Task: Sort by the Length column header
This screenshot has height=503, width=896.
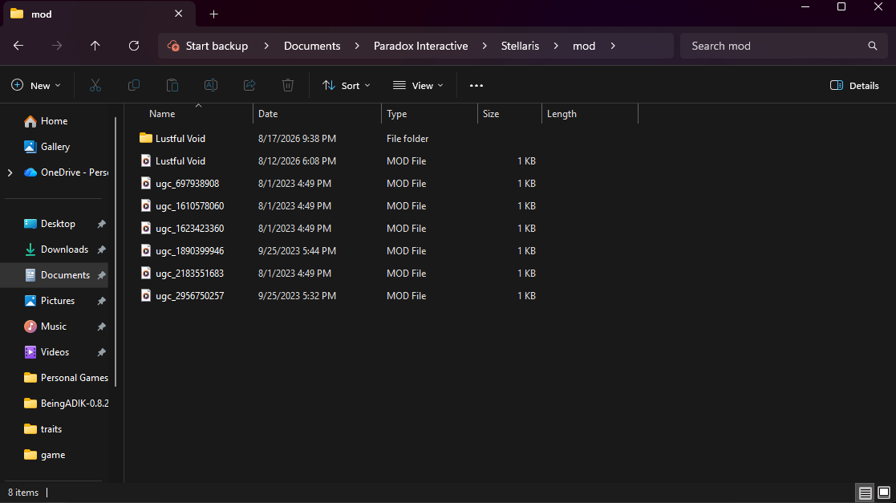Action: [x=590, y=114]
